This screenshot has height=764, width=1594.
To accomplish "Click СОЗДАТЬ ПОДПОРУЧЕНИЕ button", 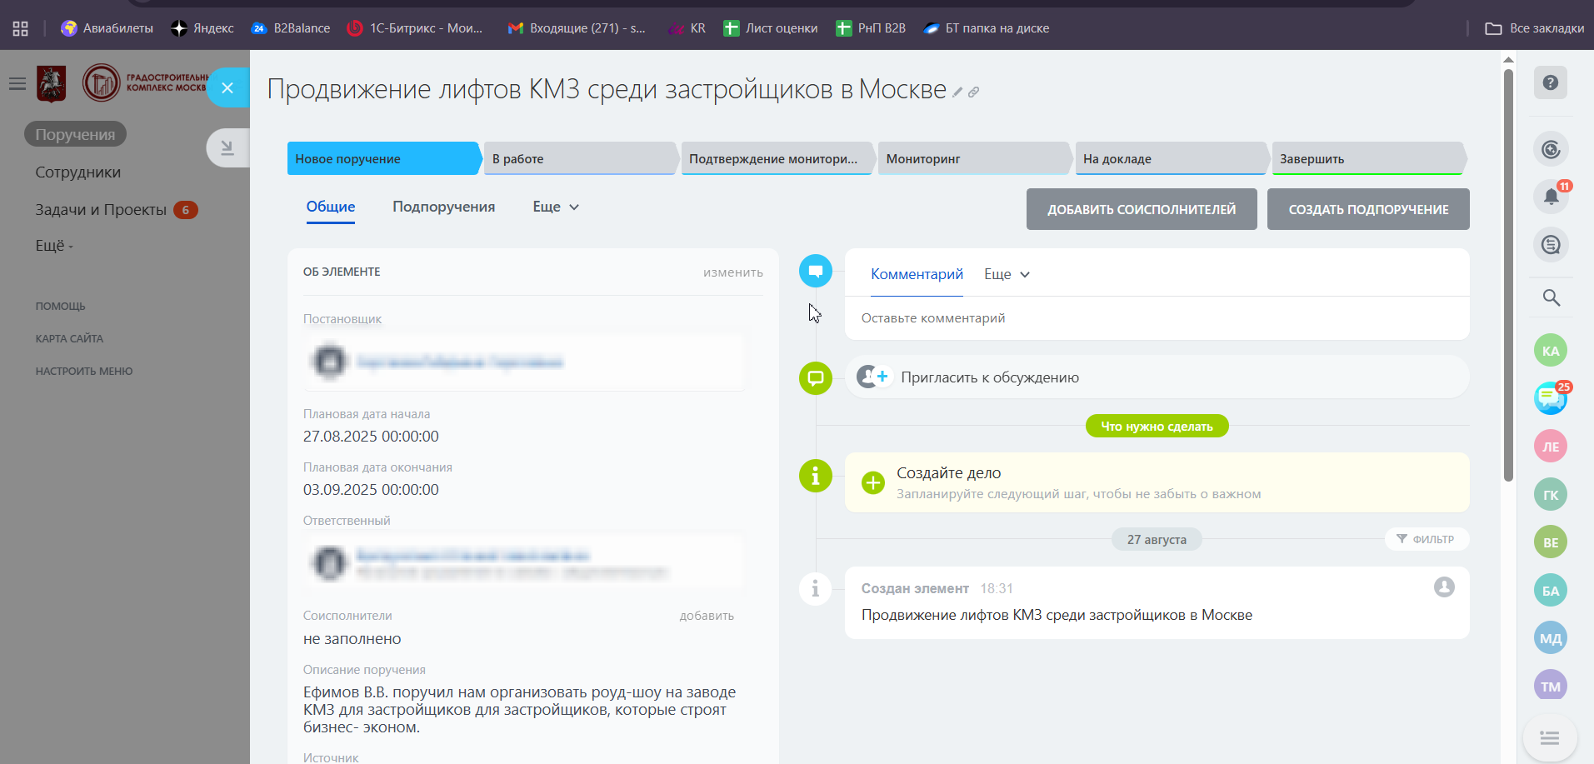I will [x=1368, y=209].
